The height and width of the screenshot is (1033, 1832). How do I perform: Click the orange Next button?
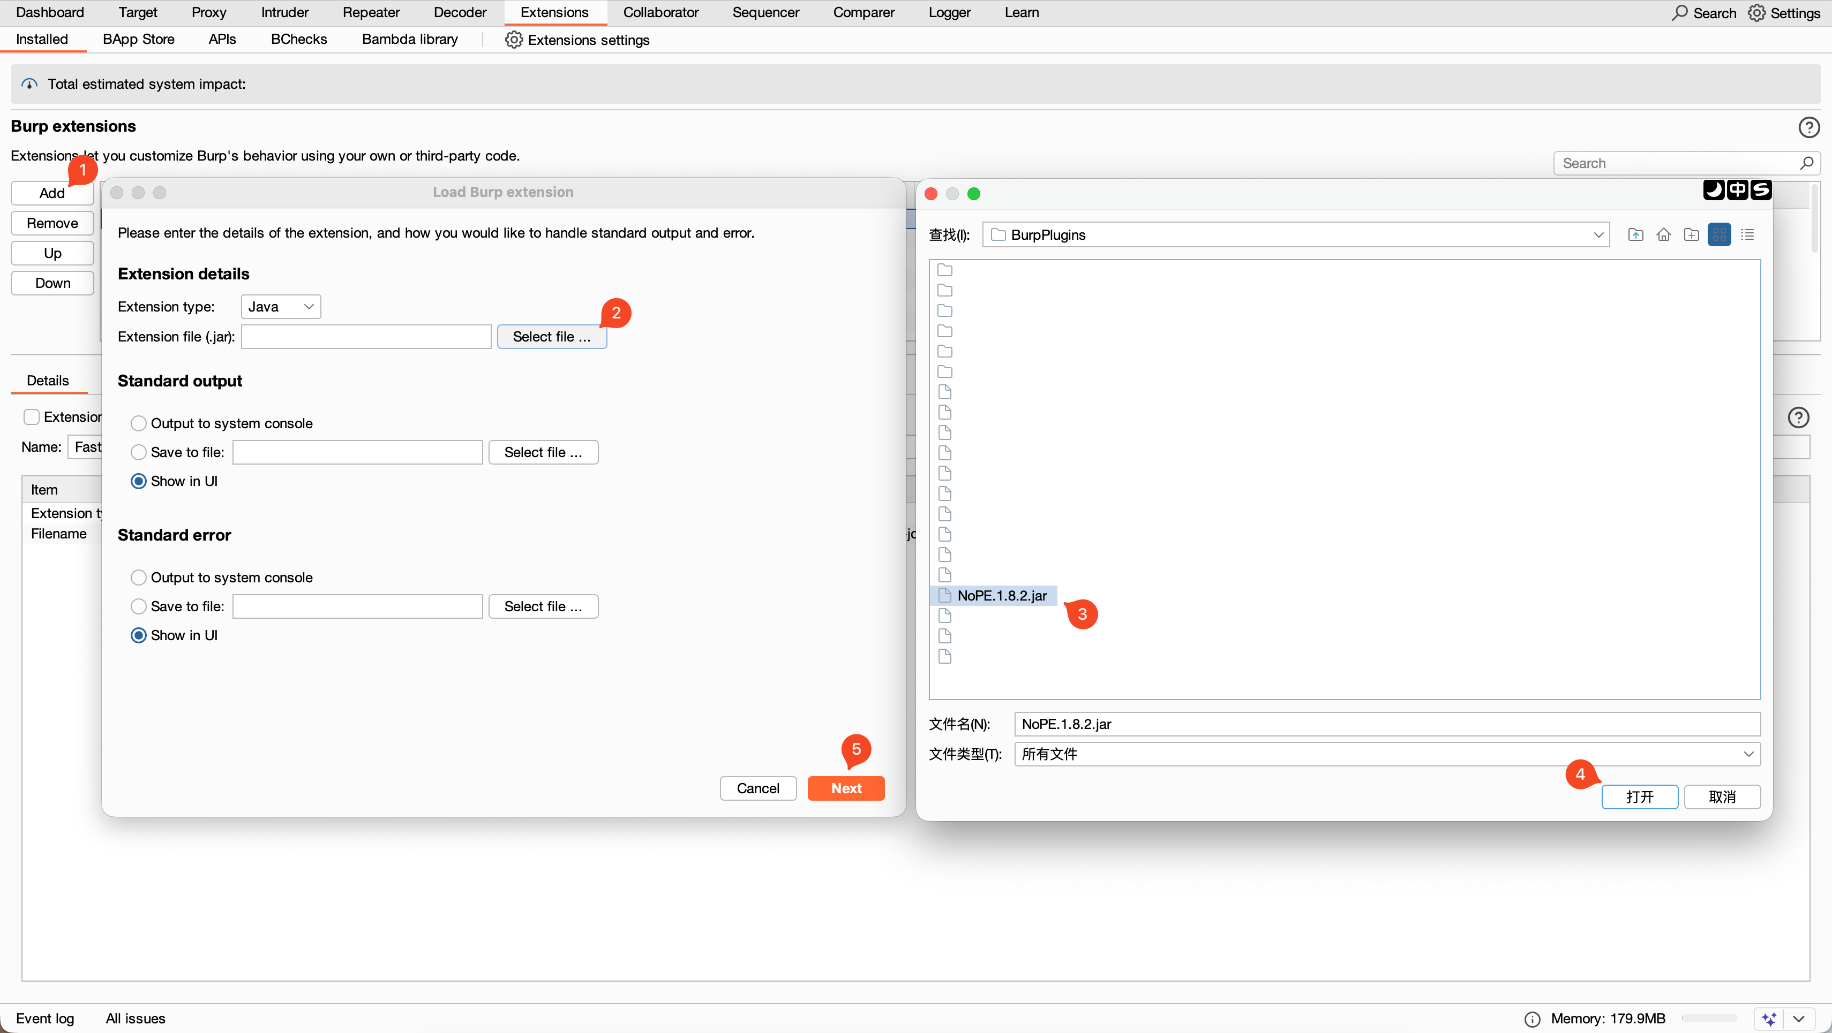(846, 788)
